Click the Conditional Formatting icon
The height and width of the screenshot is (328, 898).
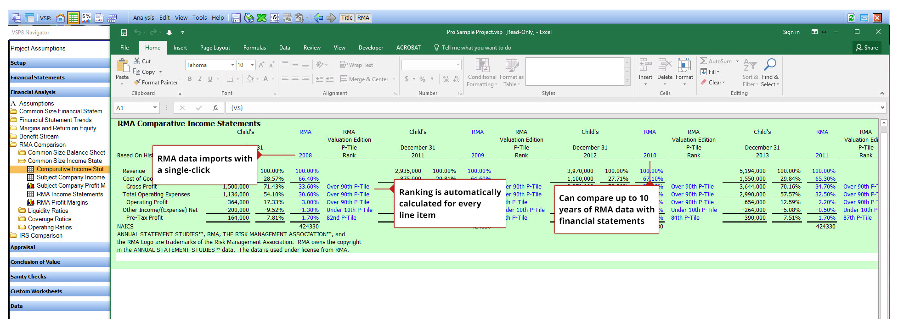point(482,66)
